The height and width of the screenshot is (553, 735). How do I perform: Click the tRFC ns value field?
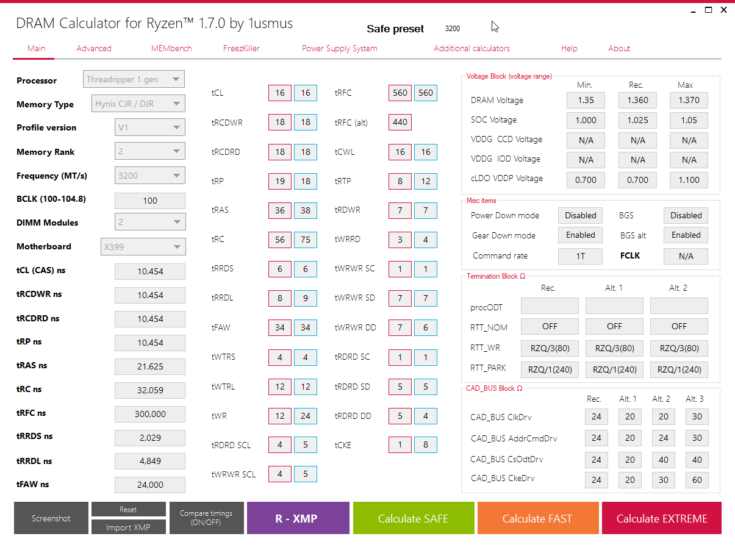point(149,414)
